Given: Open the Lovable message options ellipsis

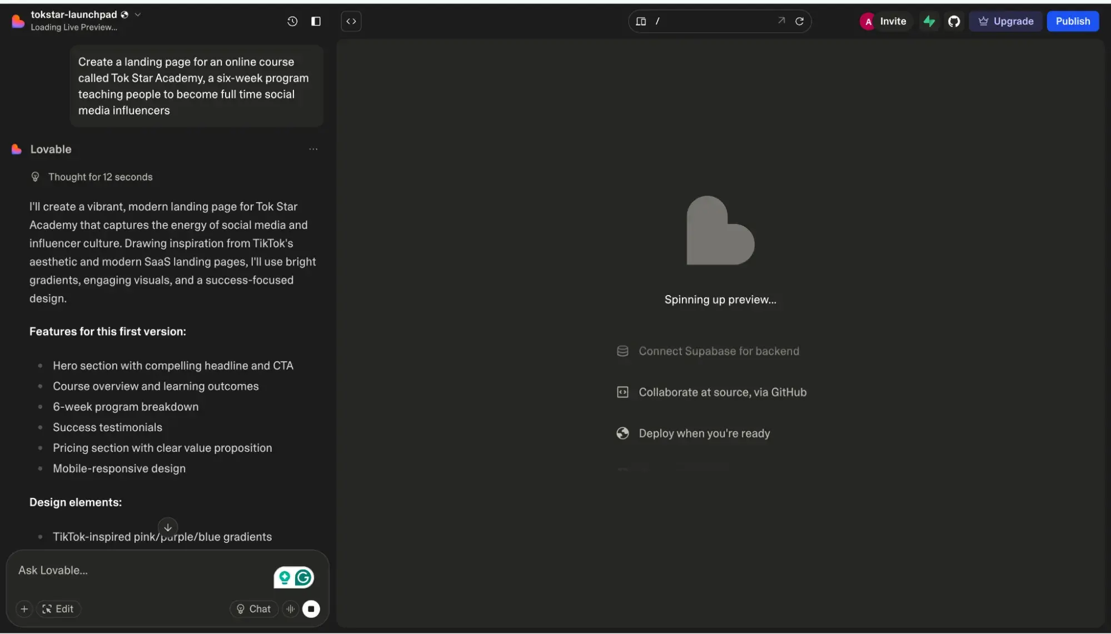Looking at the screenshot, I should tap(313, 149).
